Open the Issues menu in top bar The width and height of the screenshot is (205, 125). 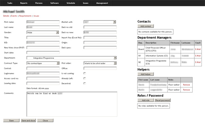coord(86,3)
